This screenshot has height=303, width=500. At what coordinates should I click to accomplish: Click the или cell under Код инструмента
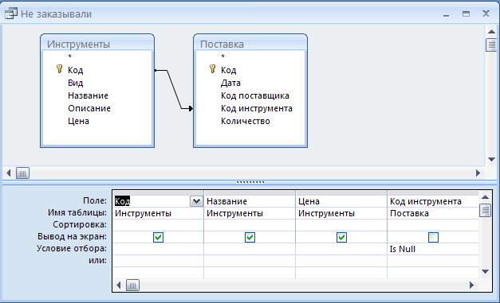tap(433, 261)
